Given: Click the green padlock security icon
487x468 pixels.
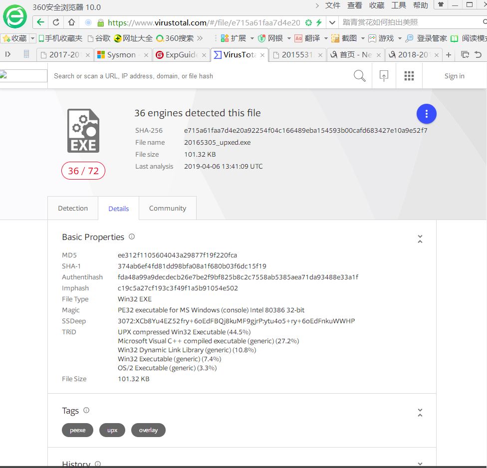Looking at the screenshot, I should [x=100, y=22].
